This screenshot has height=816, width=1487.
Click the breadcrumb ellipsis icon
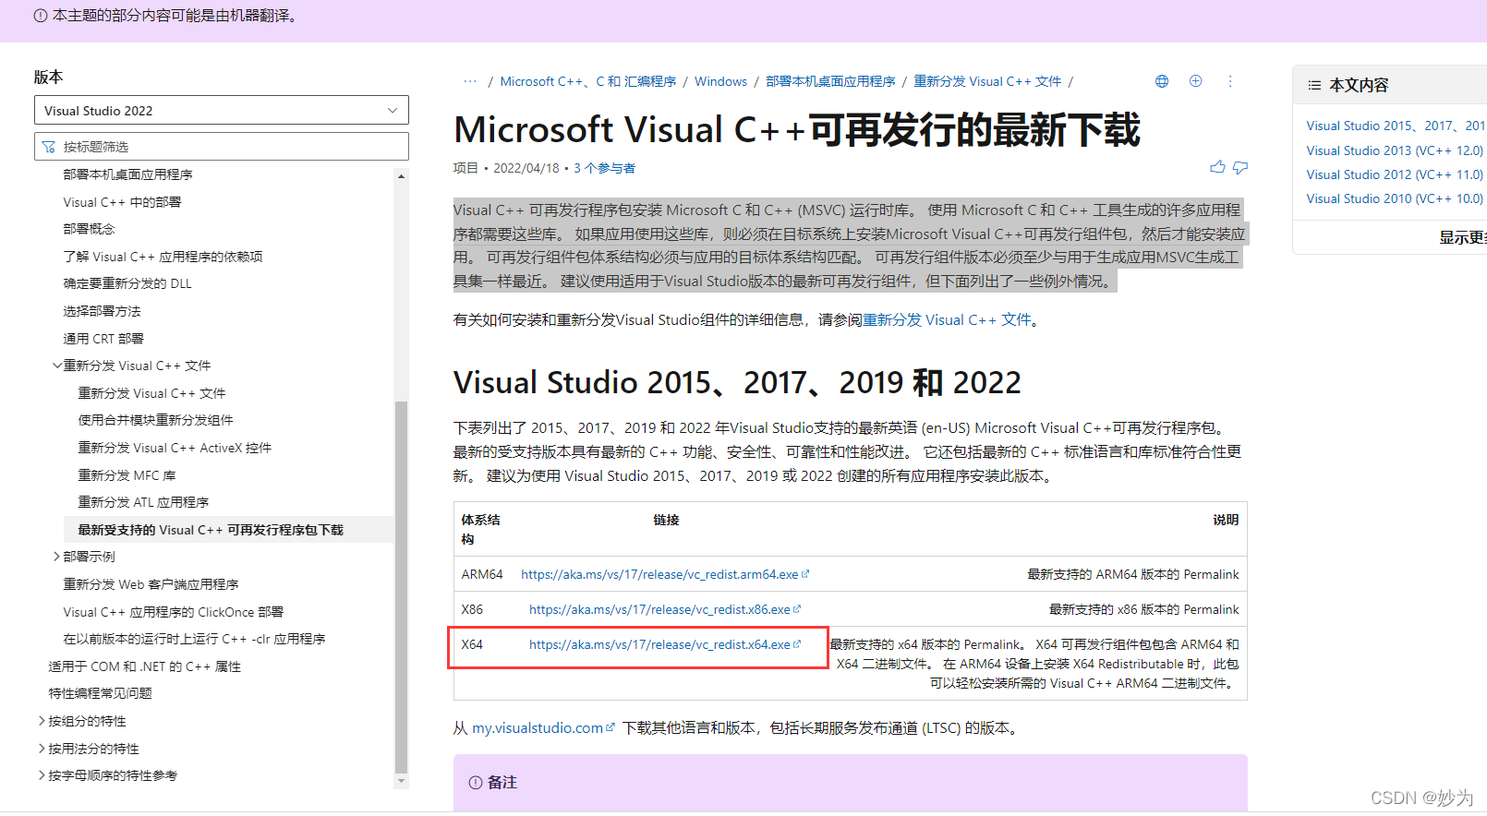[x=470, y=81]
